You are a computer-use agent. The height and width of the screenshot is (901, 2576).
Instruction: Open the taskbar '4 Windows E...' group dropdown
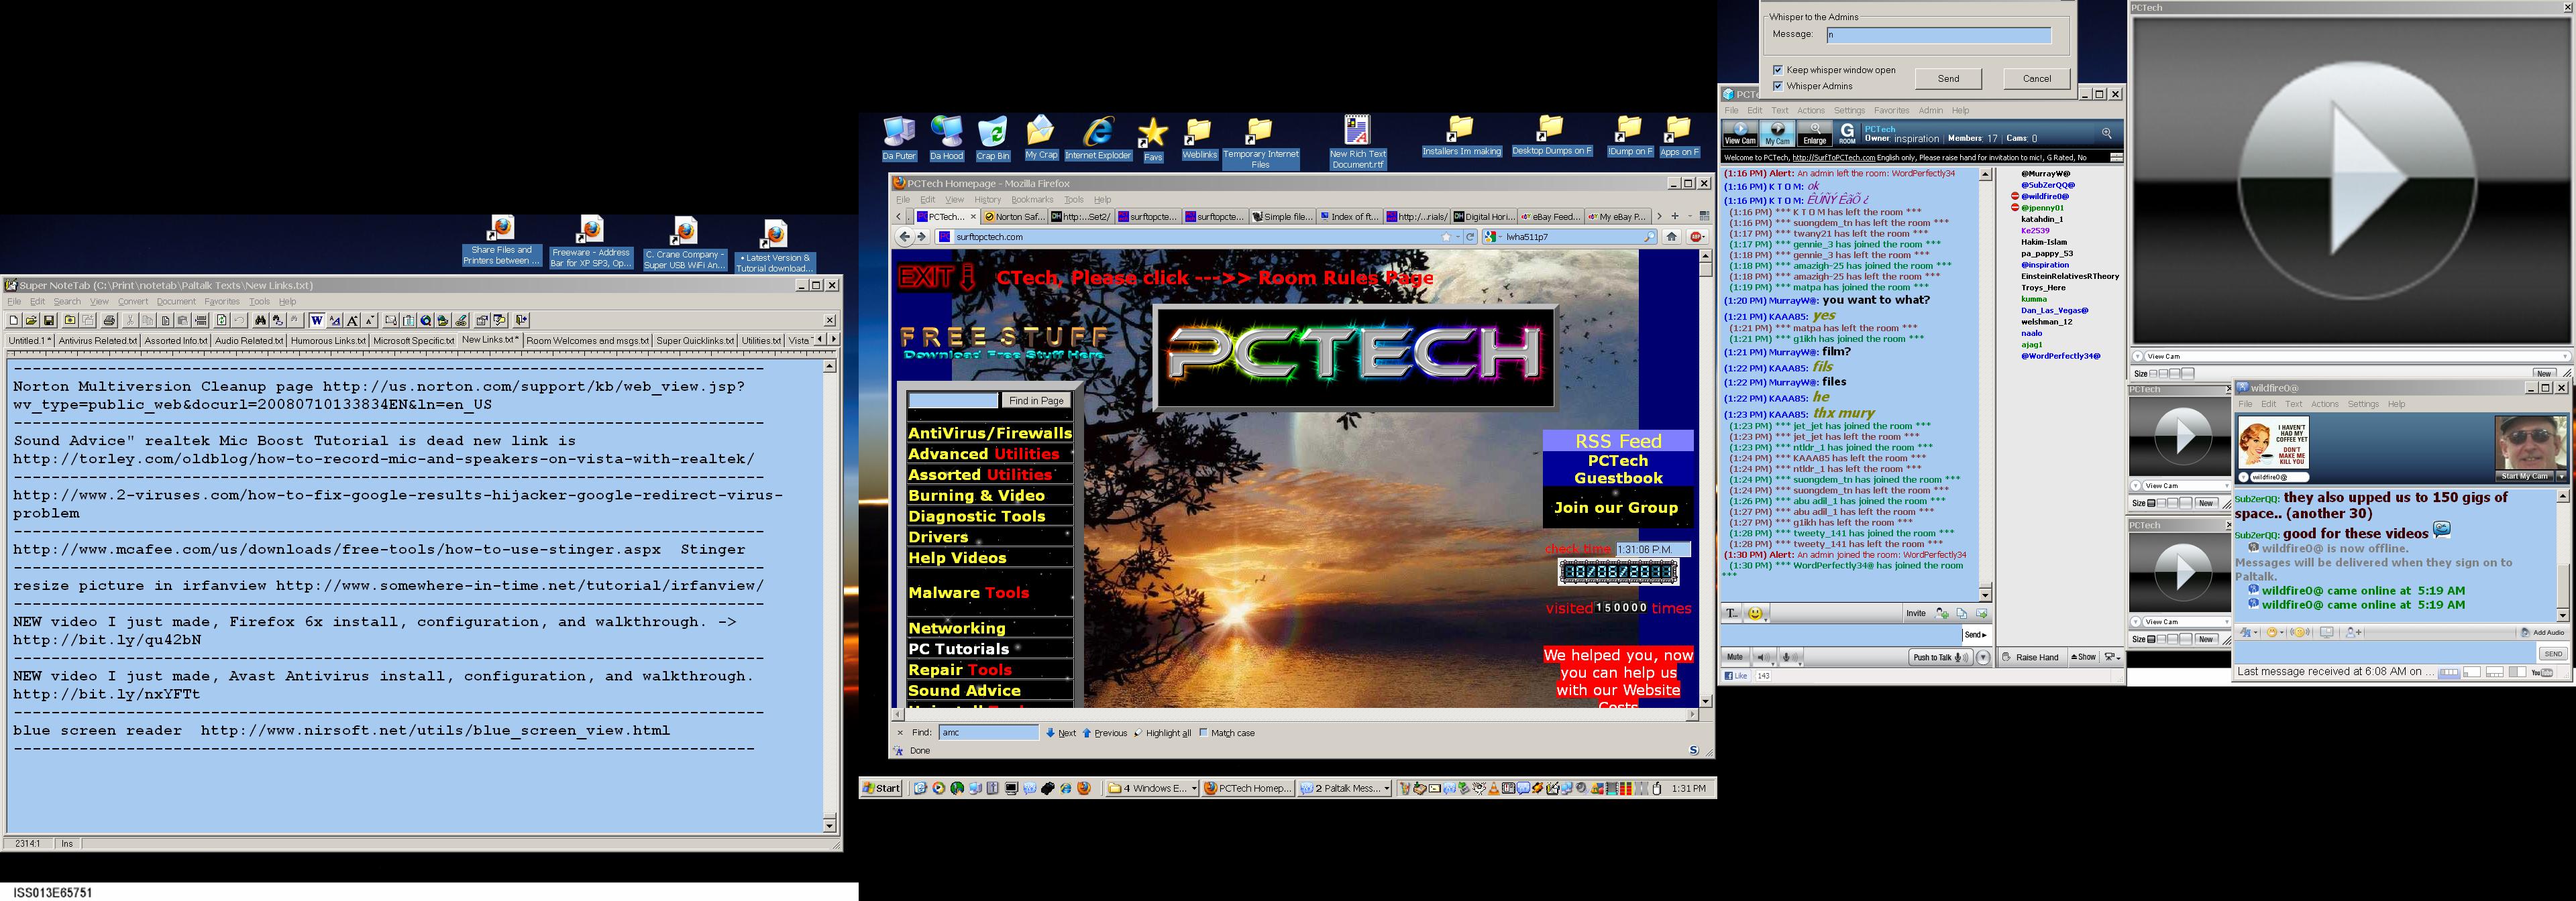tap(1194, 788)
